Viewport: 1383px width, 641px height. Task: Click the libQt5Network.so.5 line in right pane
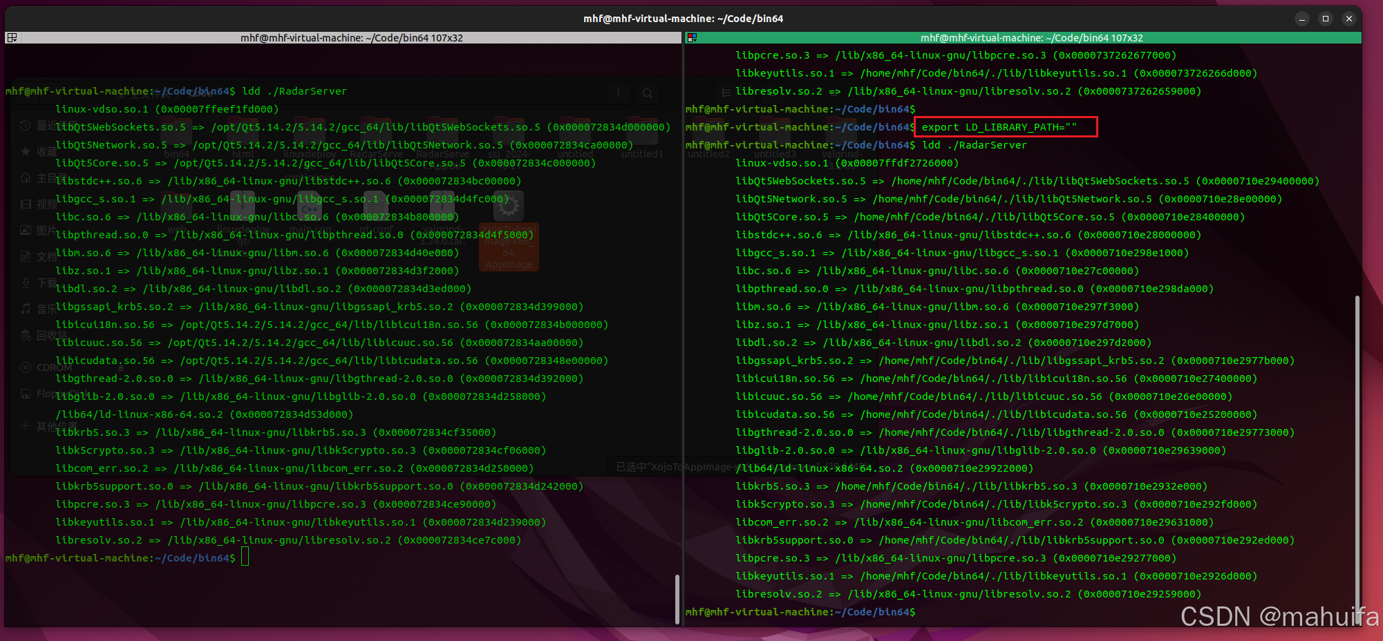point(1009,199)
